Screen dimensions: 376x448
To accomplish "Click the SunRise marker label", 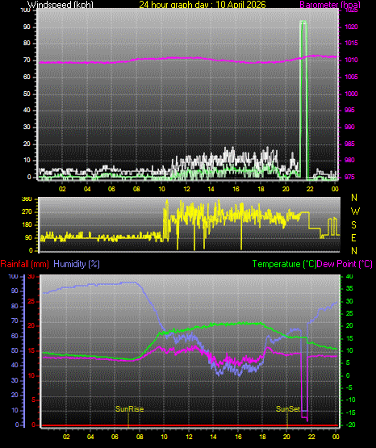I will (129, 409).
